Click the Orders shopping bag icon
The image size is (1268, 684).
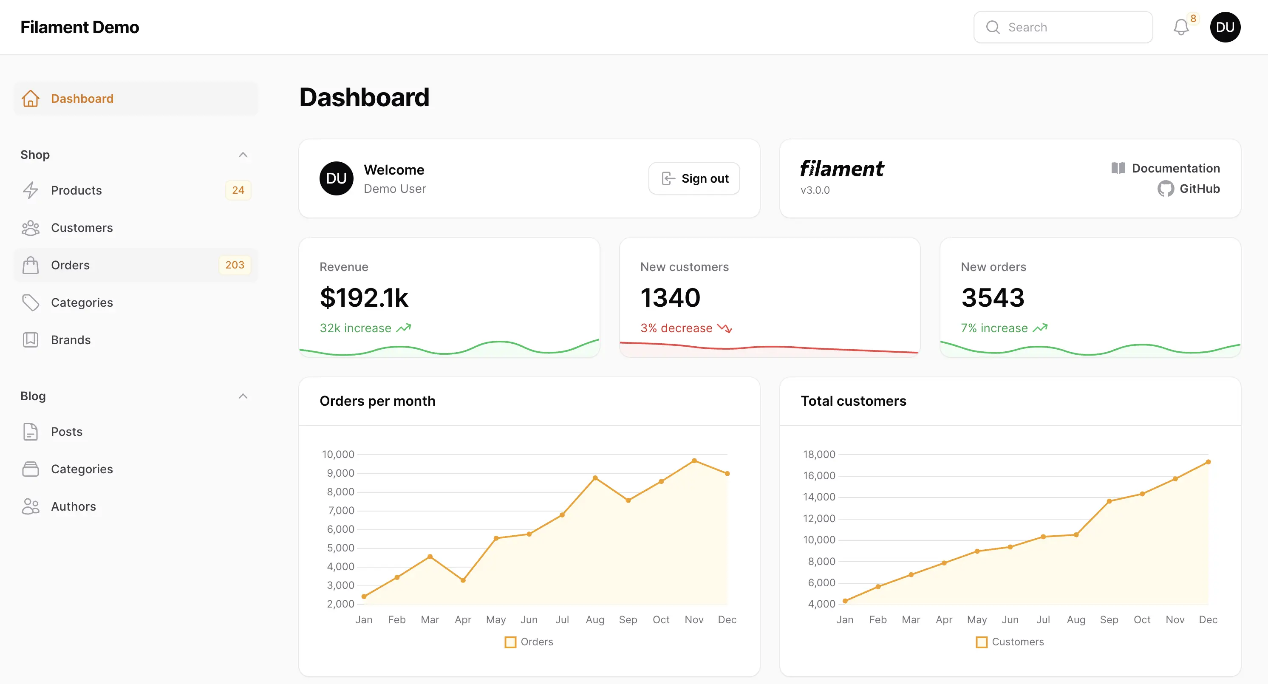[x=31, y=265]
